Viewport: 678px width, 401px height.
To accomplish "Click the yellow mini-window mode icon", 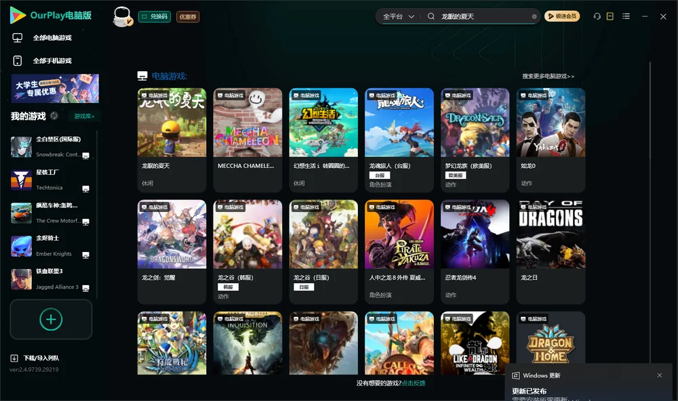I will tap(610, 16).
